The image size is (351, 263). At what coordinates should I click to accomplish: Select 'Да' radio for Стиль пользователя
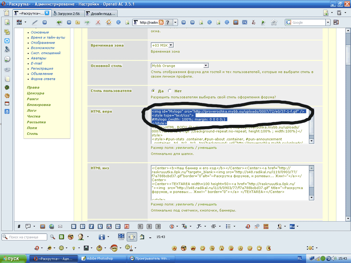coord(153,91)
